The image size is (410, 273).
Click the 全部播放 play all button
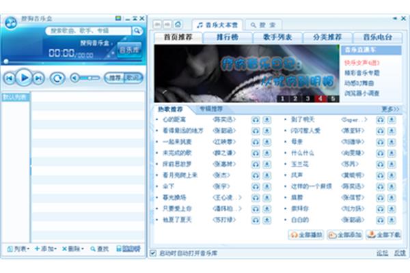coord(306,235)
